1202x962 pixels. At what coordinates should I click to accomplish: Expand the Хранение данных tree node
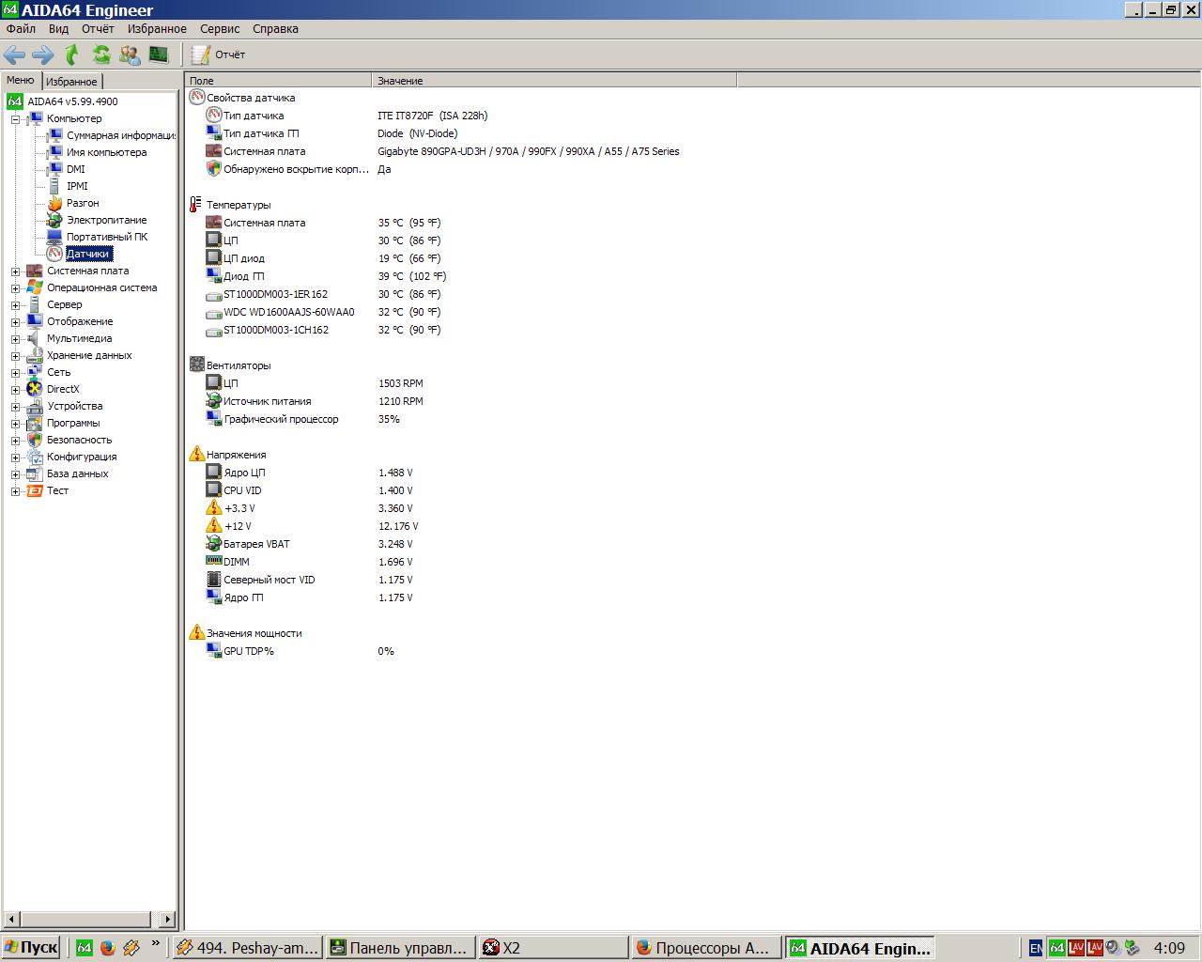pos(15,356)
